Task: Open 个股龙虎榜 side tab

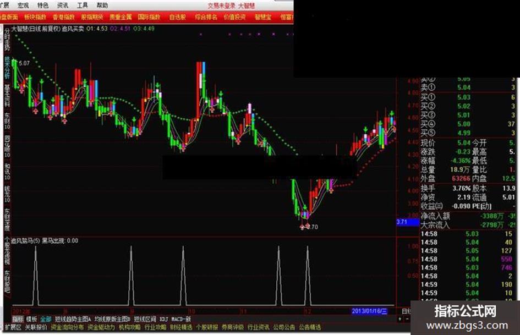Action: [x=7, y=250]
